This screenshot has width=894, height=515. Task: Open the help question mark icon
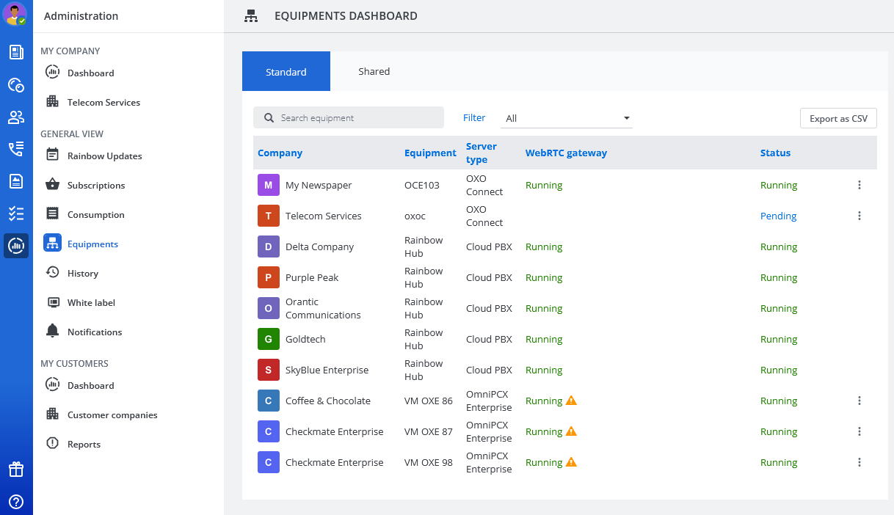(x=16, y=502)
